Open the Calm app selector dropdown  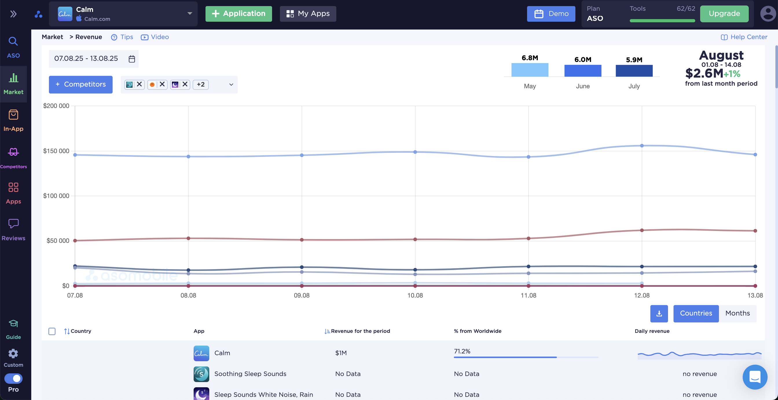123,14
